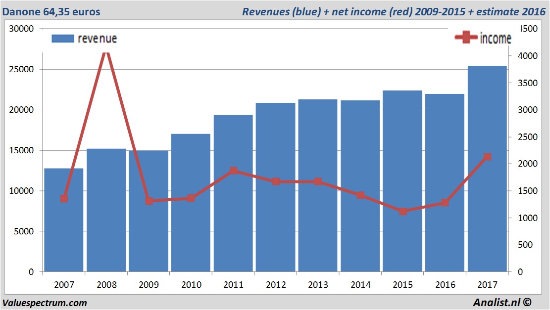This screenshot has height=310, width=550.
Task: Click the 2017 x-axis year label
Action: pyautogui.click(x=487, y=284)
